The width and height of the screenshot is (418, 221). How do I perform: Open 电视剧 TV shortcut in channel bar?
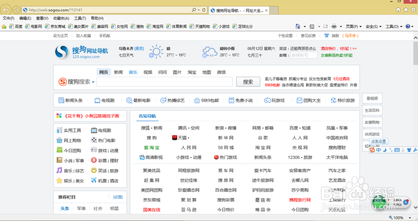104,100
